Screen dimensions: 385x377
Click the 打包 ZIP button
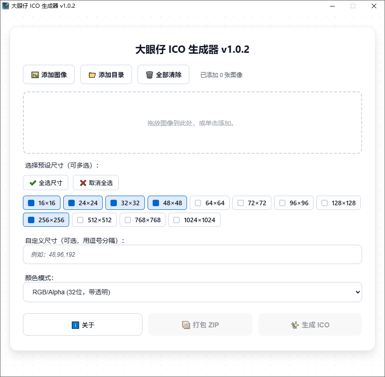[200, 324]
